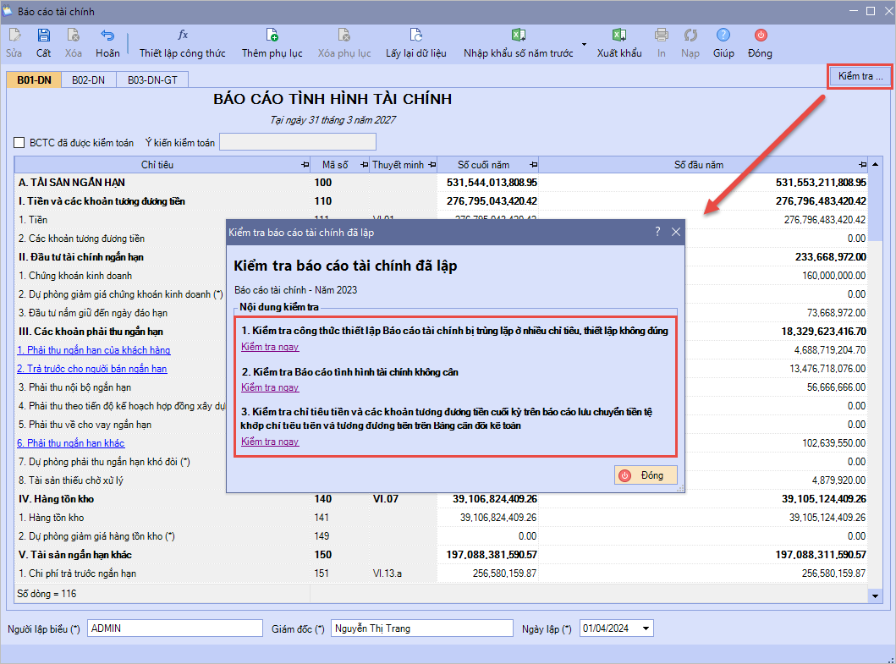Click Thêm phụ lục toolbar icon
The width and height of the screenshot is (896, 664).
[272, 36]
